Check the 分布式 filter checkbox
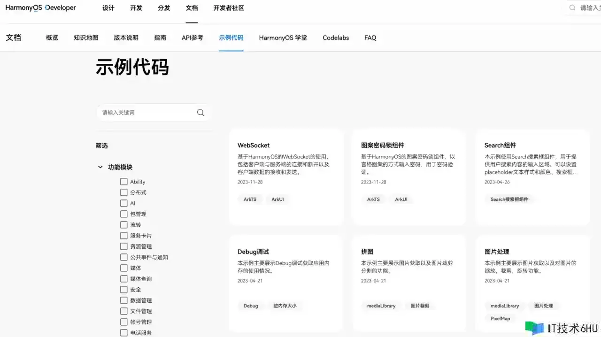Image resolution: width=601 pixels, height=337 pixels. click(x=124, y=192)
